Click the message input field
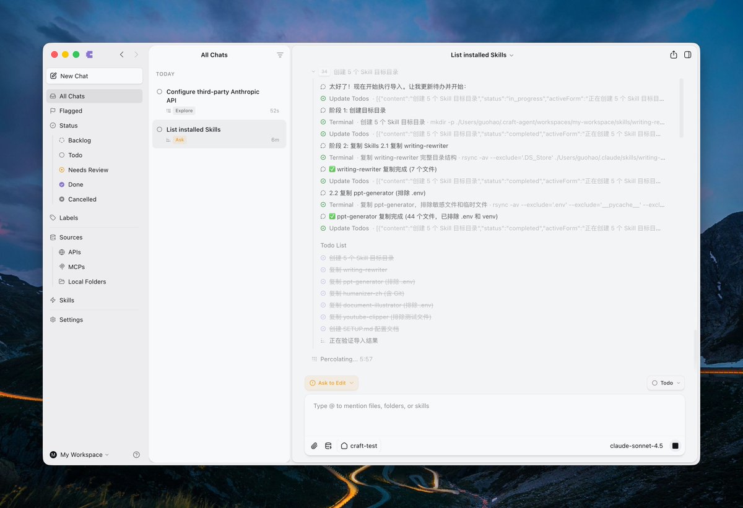The height and width of the screenshot is (508, 743). [x=494, y=416]
